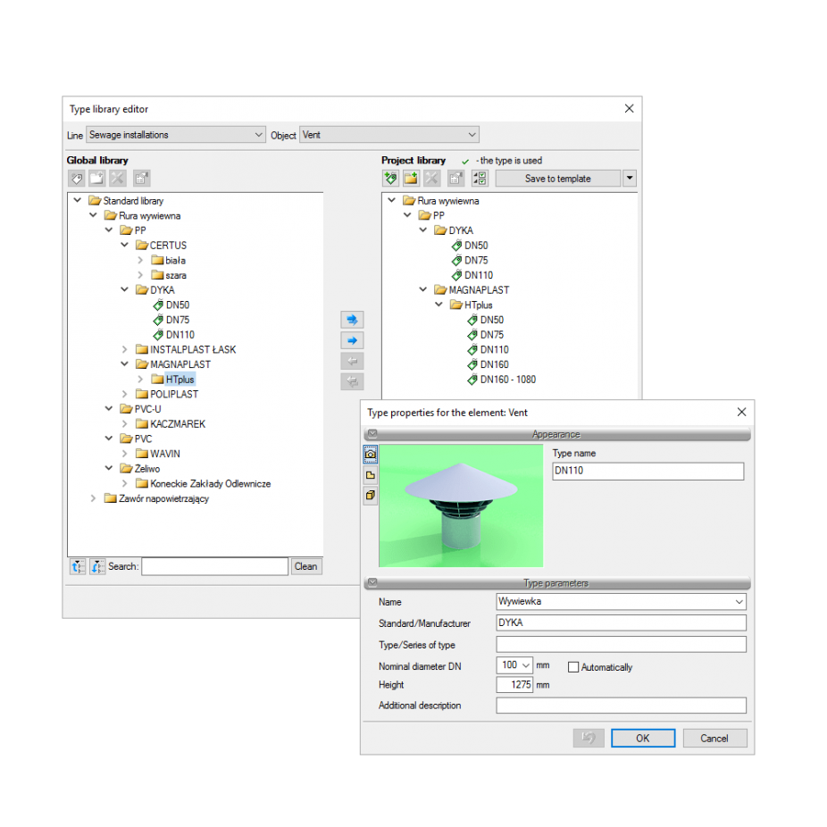The height and width of the screenshot is (827, 827).
Task: Click the single gray left arrow button
Action: pyautogui.click(x=352, y=362)
